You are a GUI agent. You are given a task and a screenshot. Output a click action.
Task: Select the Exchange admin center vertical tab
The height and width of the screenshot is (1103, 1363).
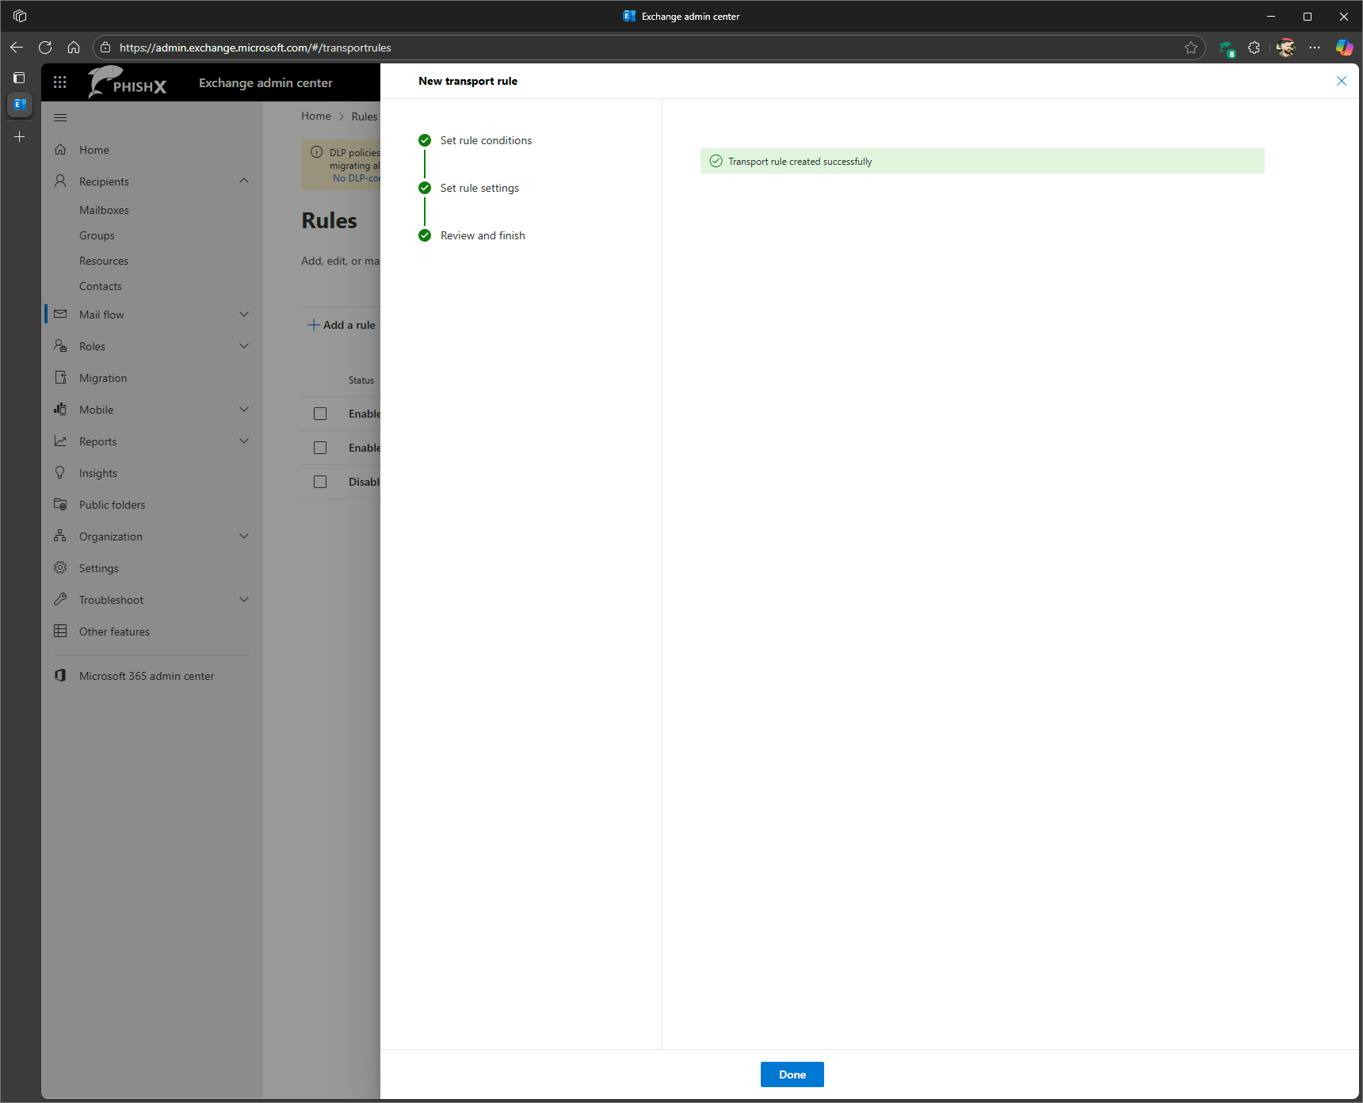pos(20,105)
